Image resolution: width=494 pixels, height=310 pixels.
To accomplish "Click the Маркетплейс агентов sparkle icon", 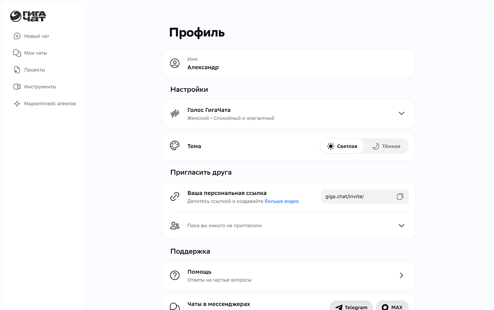I will [17, 103].
